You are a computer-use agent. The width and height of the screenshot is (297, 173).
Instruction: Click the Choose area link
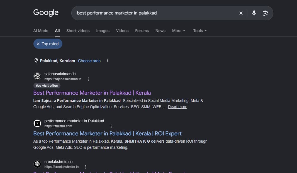pyautogui.click(x=89, y=61)
